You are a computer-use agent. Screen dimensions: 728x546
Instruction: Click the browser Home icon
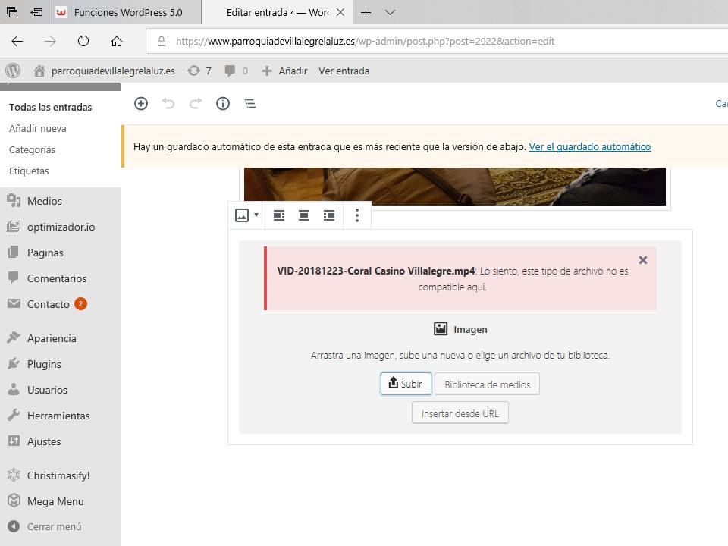tap(117, 41)
